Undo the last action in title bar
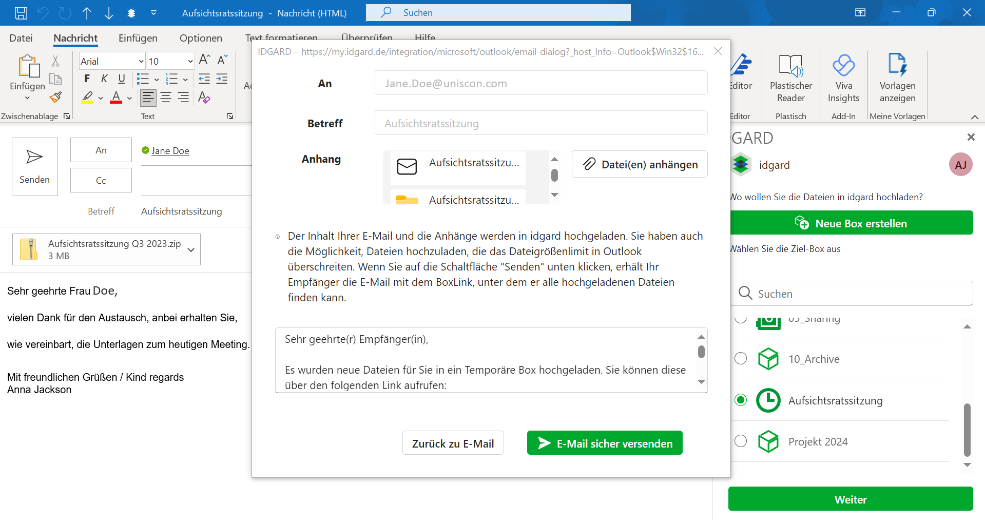985x523 pixels. 43,13
